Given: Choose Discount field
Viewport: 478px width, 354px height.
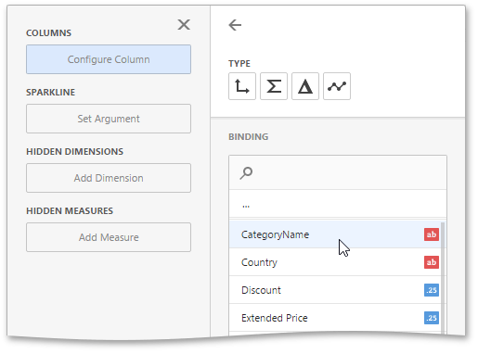Looking at the screenshot, I should click(335, 290).
